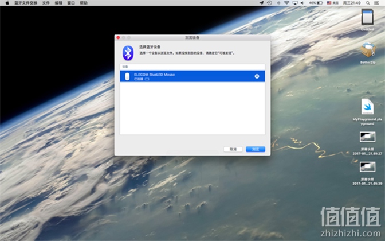This screenshot has width=385, height=241.
Task: Click the clock showing 周三 21:49
Action: (x=352, y=3)
